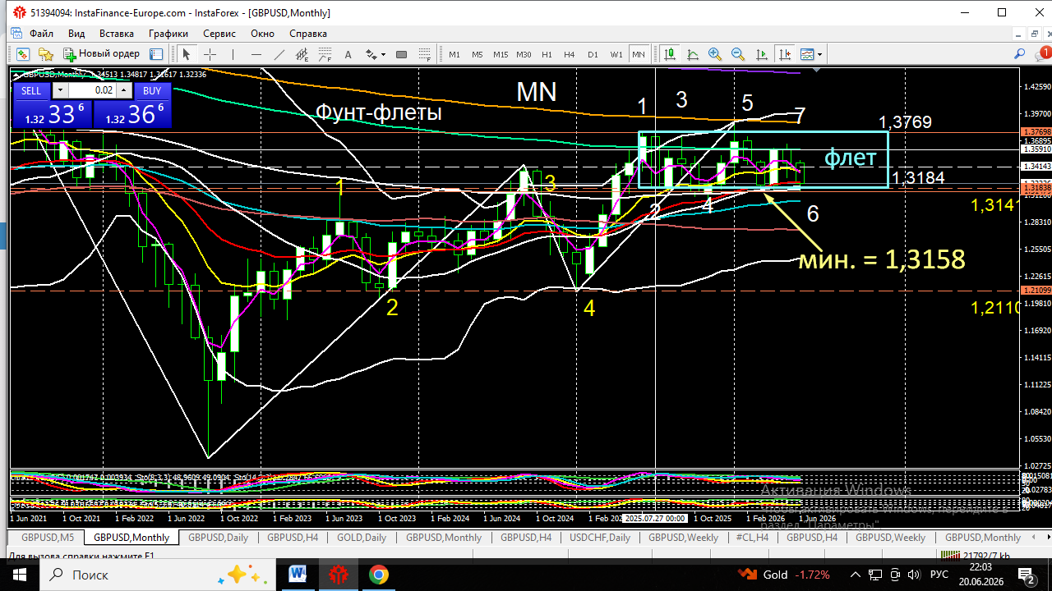Select the Vertical Line drawing tool
Screen dimensions: 1052x591
click(233, 54)
